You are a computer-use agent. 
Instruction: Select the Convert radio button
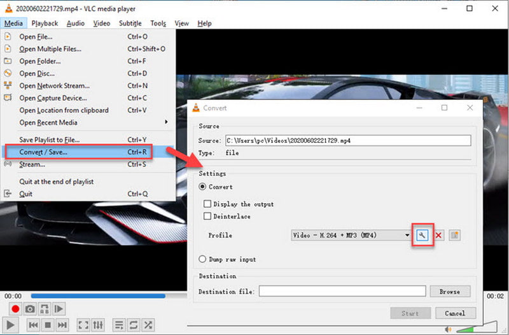click(202, 187)
